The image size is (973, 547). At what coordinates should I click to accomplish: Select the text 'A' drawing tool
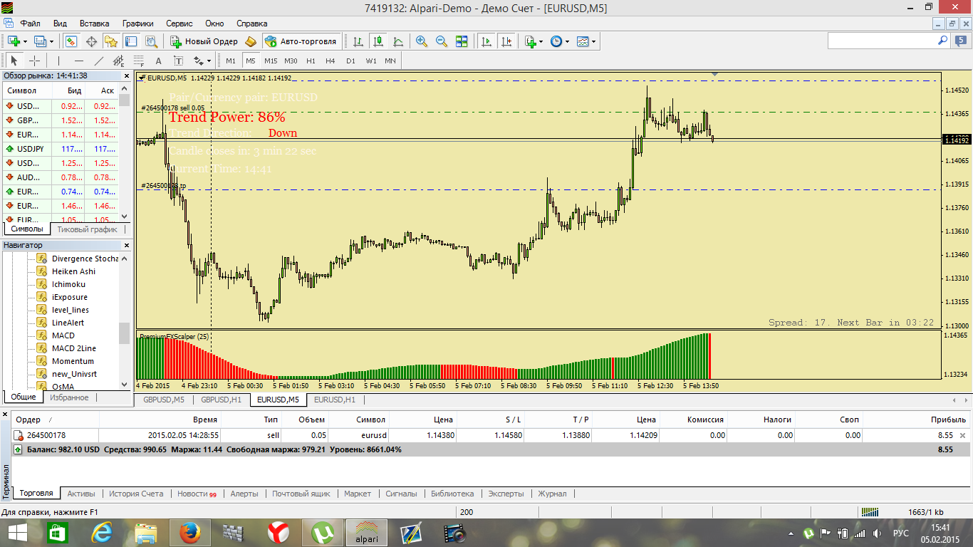159,61
